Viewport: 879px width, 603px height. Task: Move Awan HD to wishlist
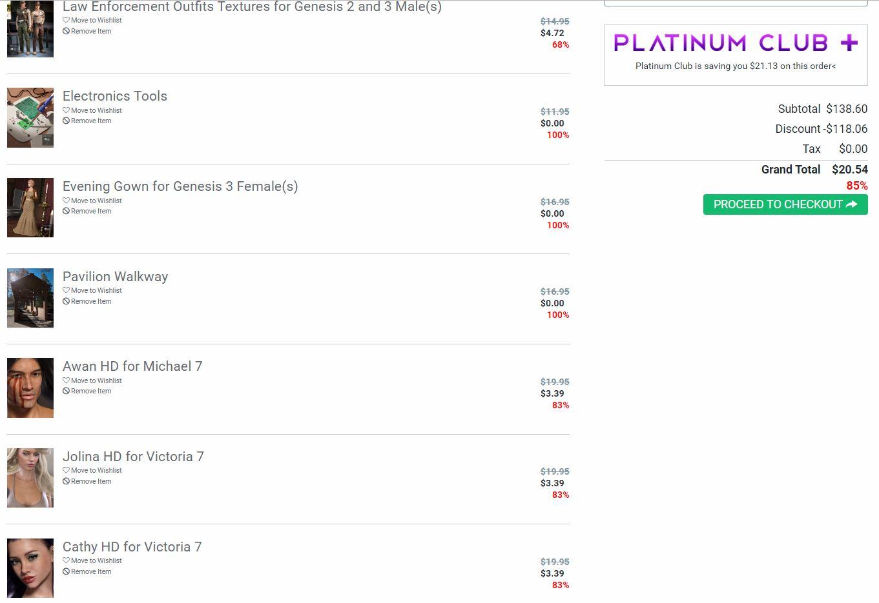(96, 381)
